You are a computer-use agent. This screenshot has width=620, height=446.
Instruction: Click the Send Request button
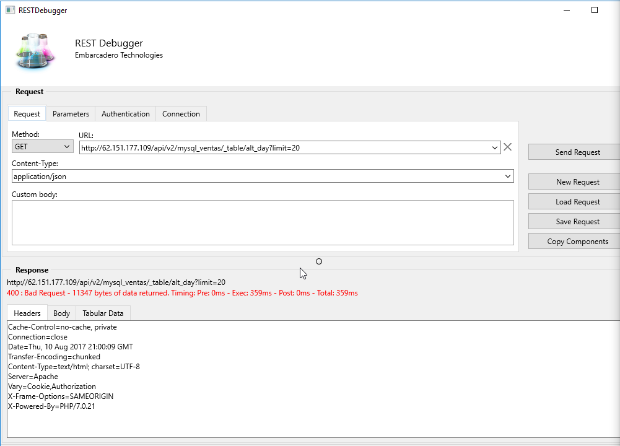(577, 152)
